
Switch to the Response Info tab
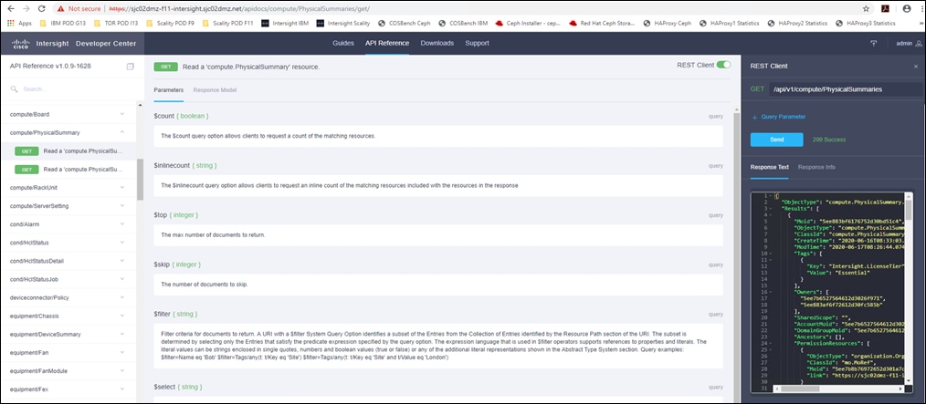point(816,167)
